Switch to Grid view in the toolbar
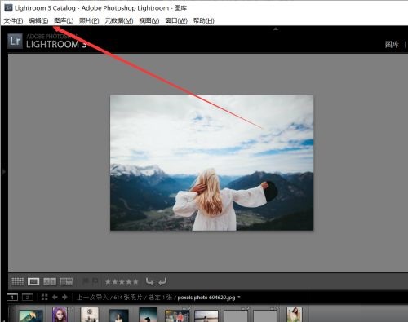 pos(17,281)
